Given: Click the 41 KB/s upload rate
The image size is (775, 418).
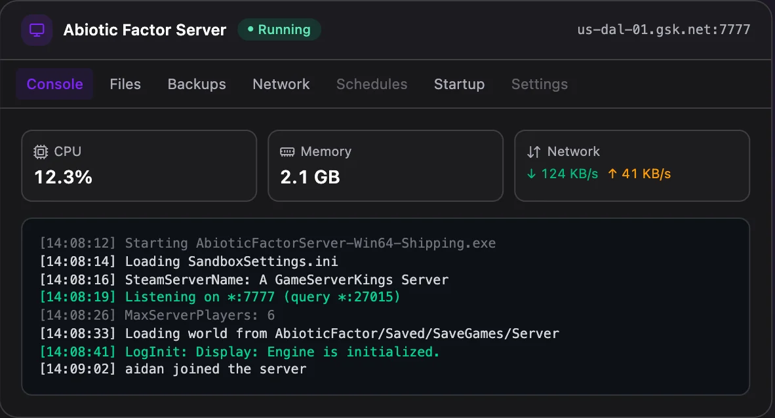Looking at the screenshot, I should 646,174.
